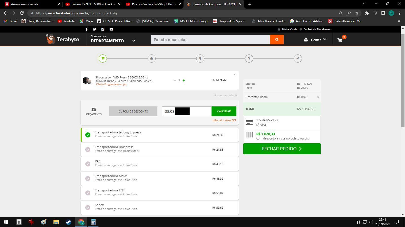The width and height of the screenshot is (405, 227).
Task: Open Windows notification center
Action: pos(397,222)
